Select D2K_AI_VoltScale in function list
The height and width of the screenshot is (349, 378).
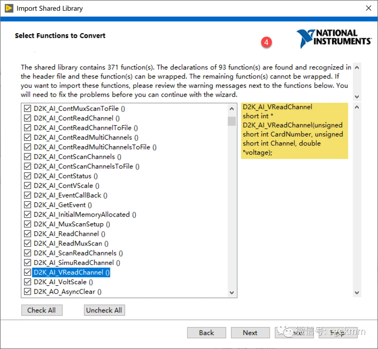63,282
